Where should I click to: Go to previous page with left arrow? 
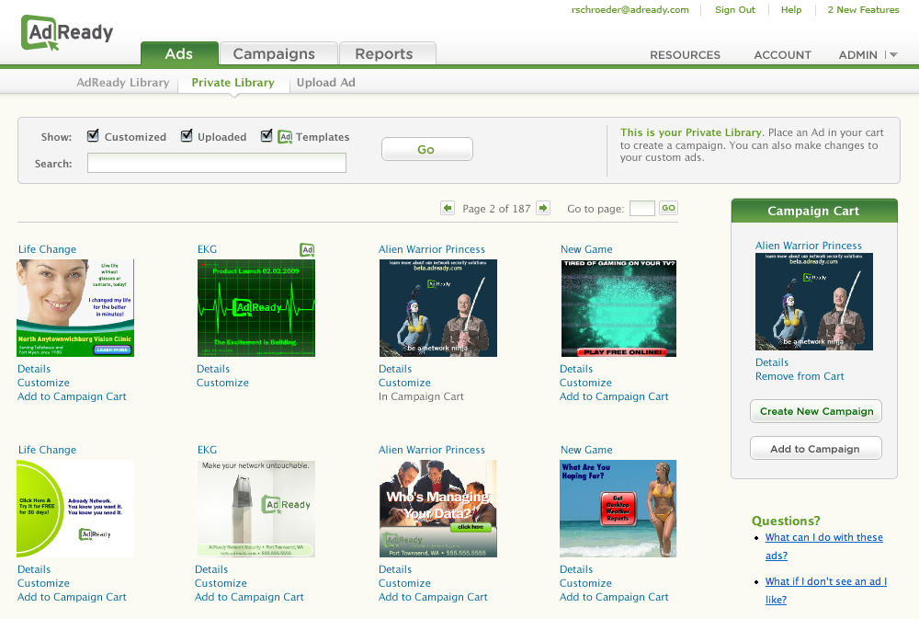click(x=448, y=208)
